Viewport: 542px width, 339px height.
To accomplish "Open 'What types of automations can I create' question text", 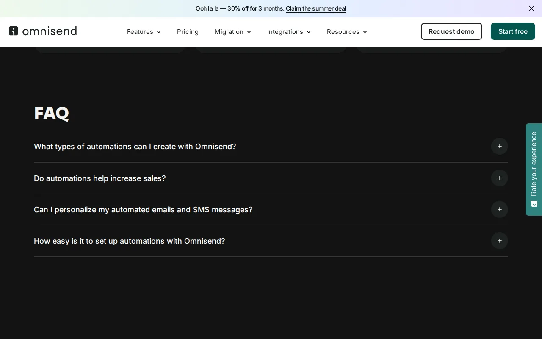I will [x=135, y=147].
